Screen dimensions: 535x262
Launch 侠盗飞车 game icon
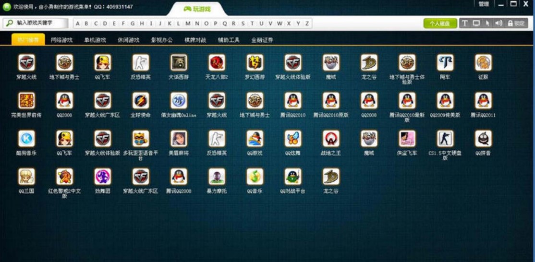point(407,139)
